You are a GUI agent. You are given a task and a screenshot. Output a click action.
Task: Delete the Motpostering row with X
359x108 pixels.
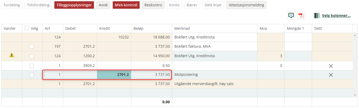point(331,75)
